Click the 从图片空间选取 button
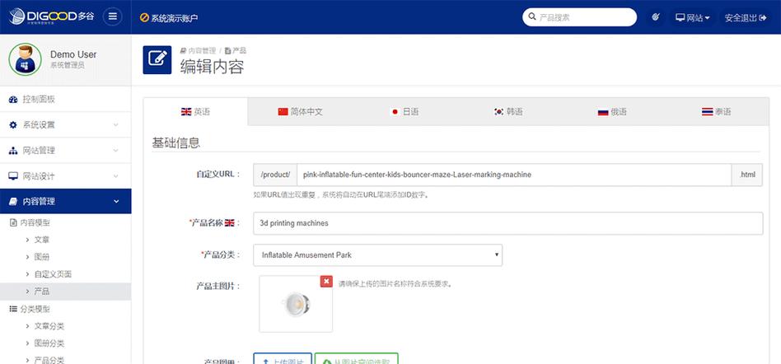Screen dimensions: 781x364 pos(357,358)
